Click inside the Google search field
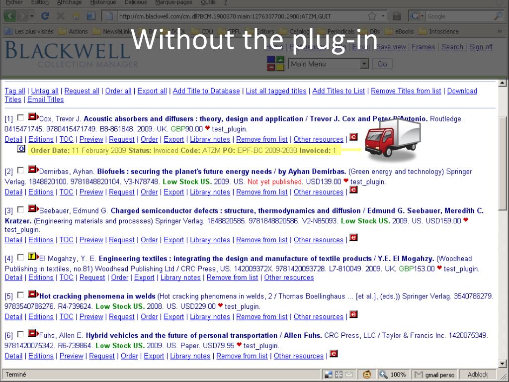Image resolution: width=509 pixels, height=382 pixels. coord(459,16)
